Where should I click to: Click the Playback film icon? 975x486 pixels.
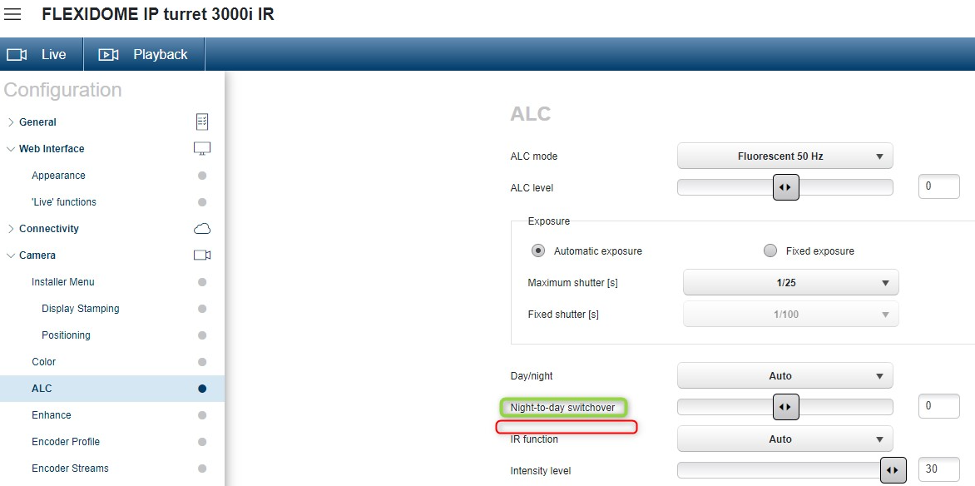pyautogui.click(x=108, y=55)
